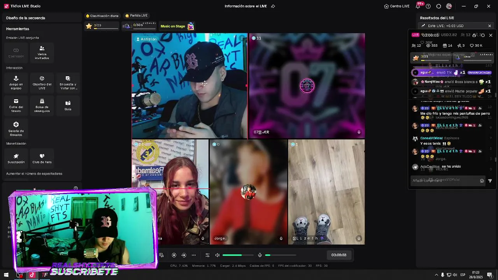Launch the Juego en equipo tool
The height and width of the screenshot is (280, 498).
(x=16, y=82)
